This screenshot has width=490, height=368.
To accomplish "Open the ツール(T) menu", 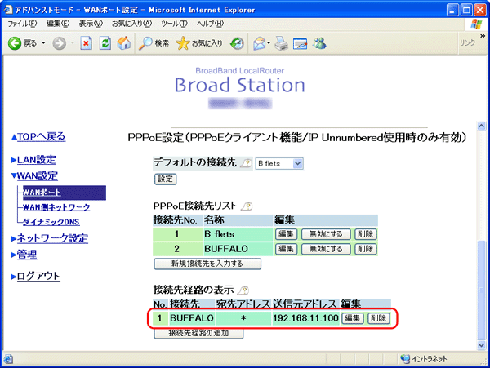I will tap(174, 24).
